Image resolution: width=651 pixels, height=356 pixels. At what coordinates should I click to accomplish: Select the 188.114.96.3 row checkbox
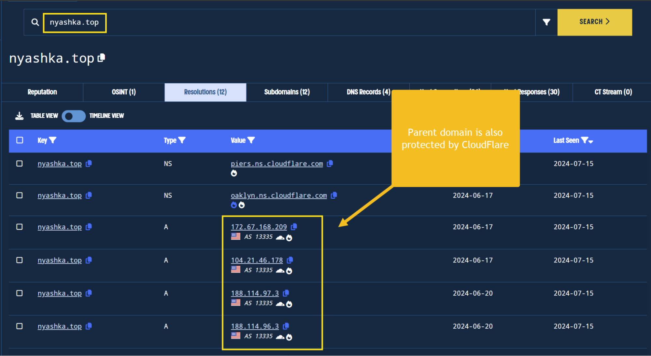pos(20,326)
